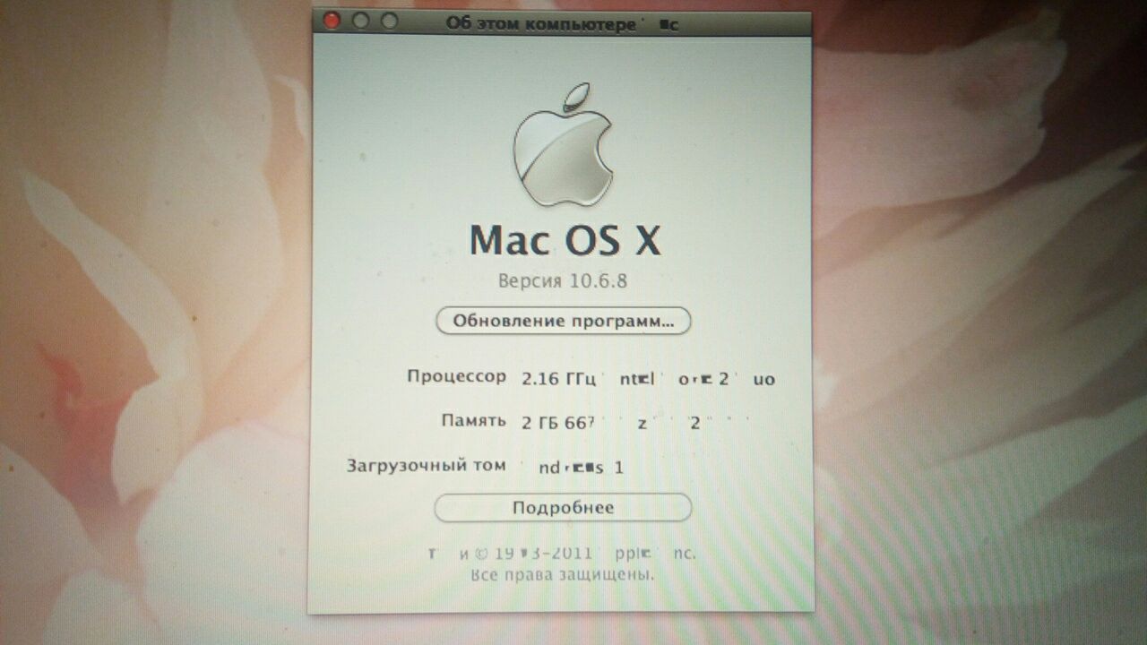Click the Загрузочный том label

[427, 466]
